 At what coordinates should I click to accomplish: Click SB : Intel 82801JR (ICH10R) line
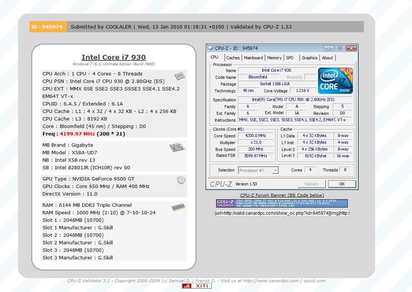86,168
